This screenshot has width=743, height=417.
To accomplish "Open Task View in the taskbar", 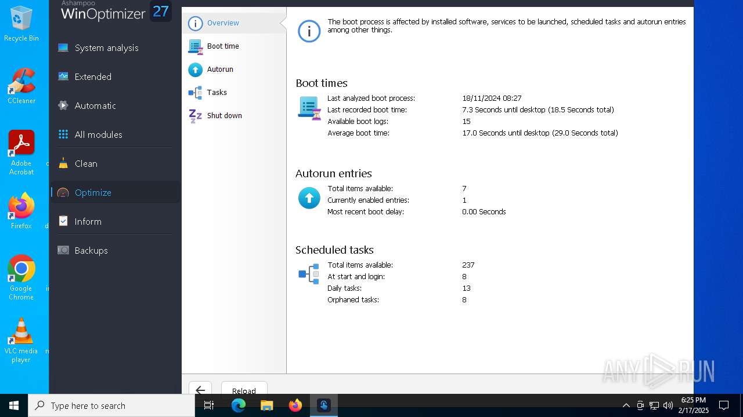I will pyautogui.click(x=209, y=405).
